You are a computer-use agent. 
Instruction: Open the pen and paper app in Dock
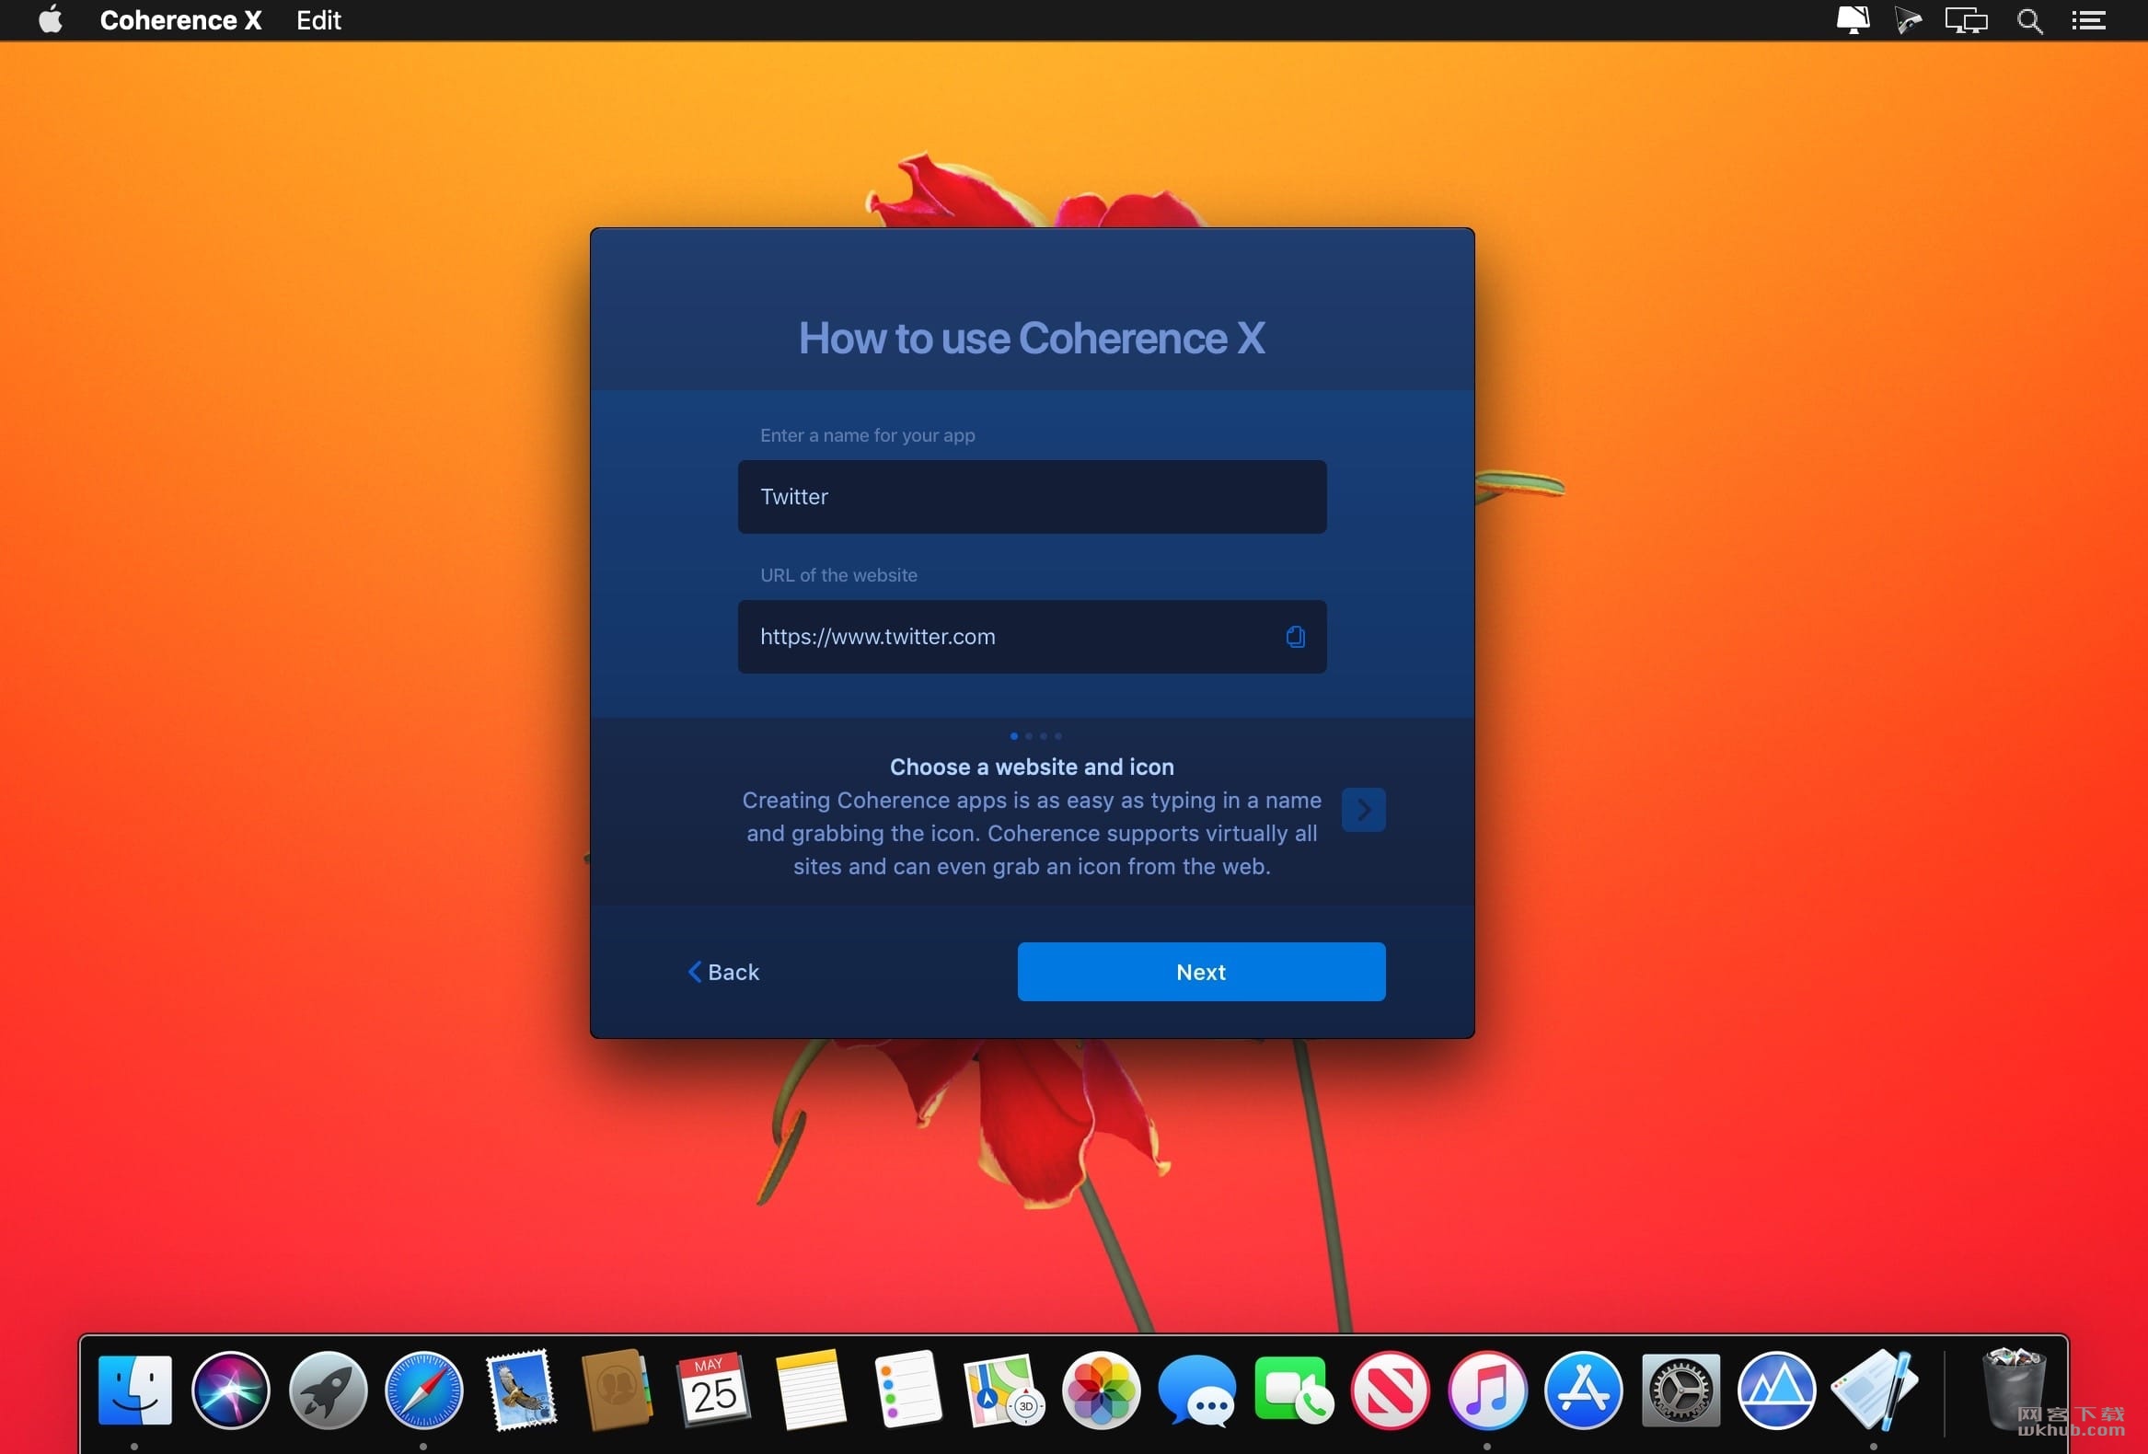[1874, 1390]
